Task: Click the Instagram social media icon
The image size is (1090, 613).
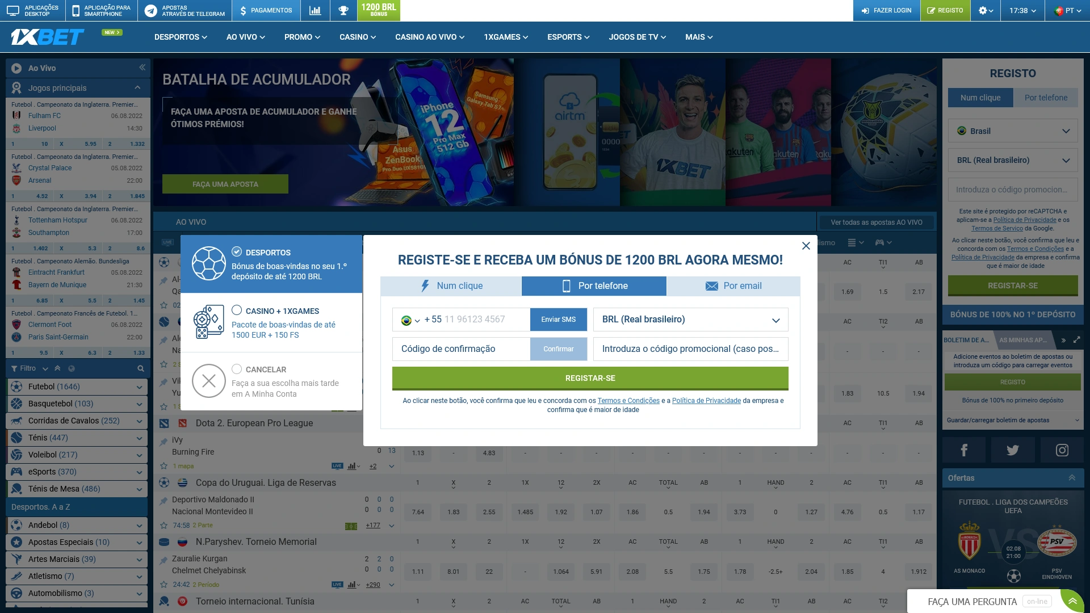Action: (1062, 450)
